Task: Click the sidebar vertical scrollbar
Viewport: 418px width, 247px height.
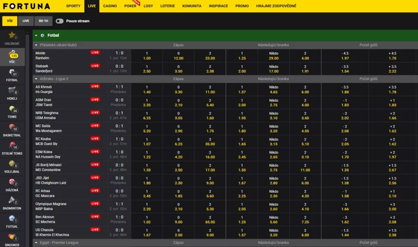Action: point(27,139)
